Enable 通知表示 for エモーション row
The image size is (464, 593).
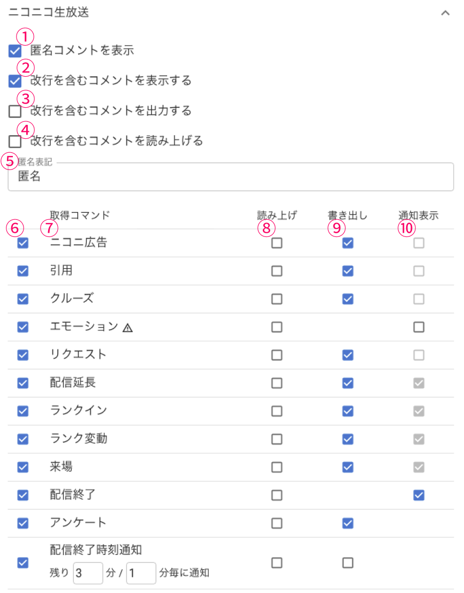(x=419, y=327)
